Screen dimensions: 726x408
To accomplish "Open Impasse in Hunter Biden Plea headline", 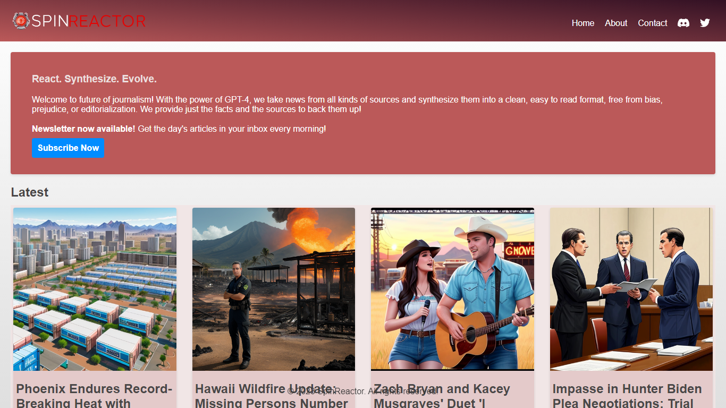I will point(627,396).
